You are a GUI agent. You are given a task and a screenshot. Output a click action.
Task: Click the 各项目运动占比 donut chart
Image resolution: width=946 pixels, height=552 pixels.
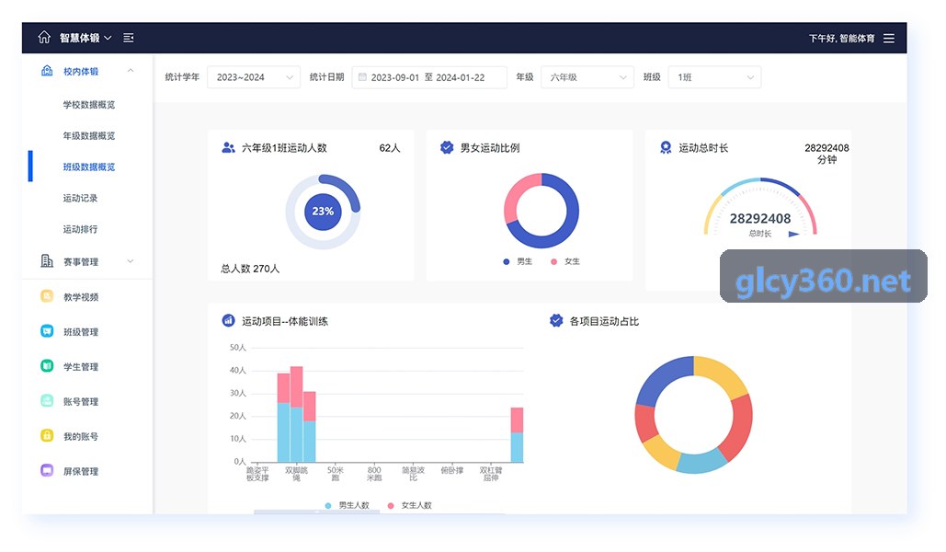[694, 415]
